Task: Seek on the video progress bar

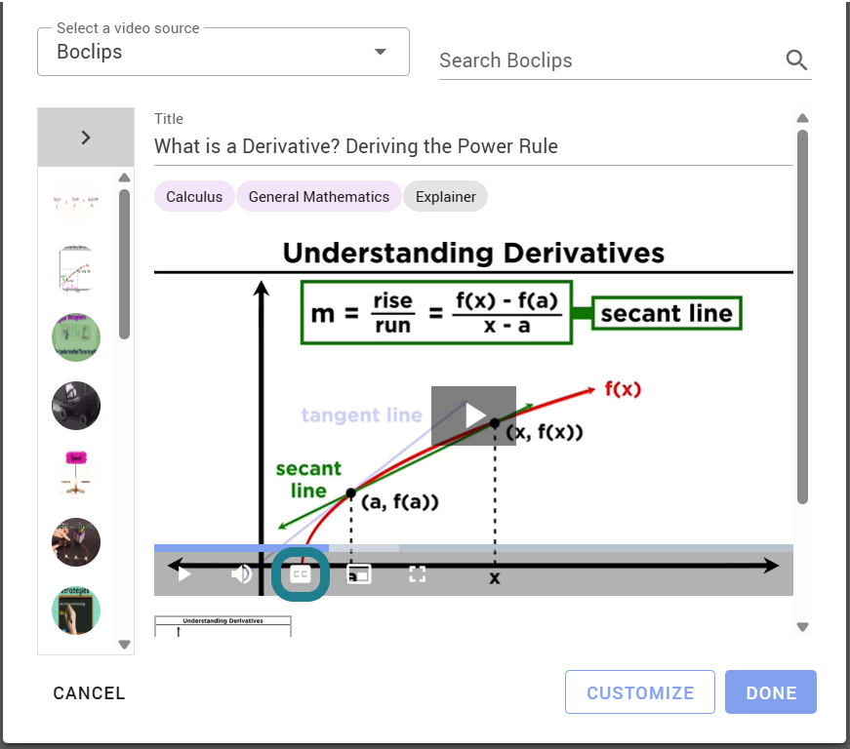Action: click(473, 548)
